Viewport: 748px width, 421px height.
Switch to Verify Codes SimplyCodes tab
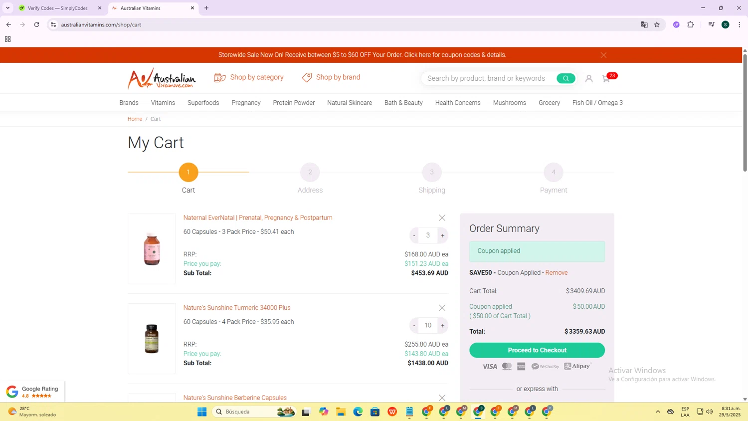coord(58,8)
